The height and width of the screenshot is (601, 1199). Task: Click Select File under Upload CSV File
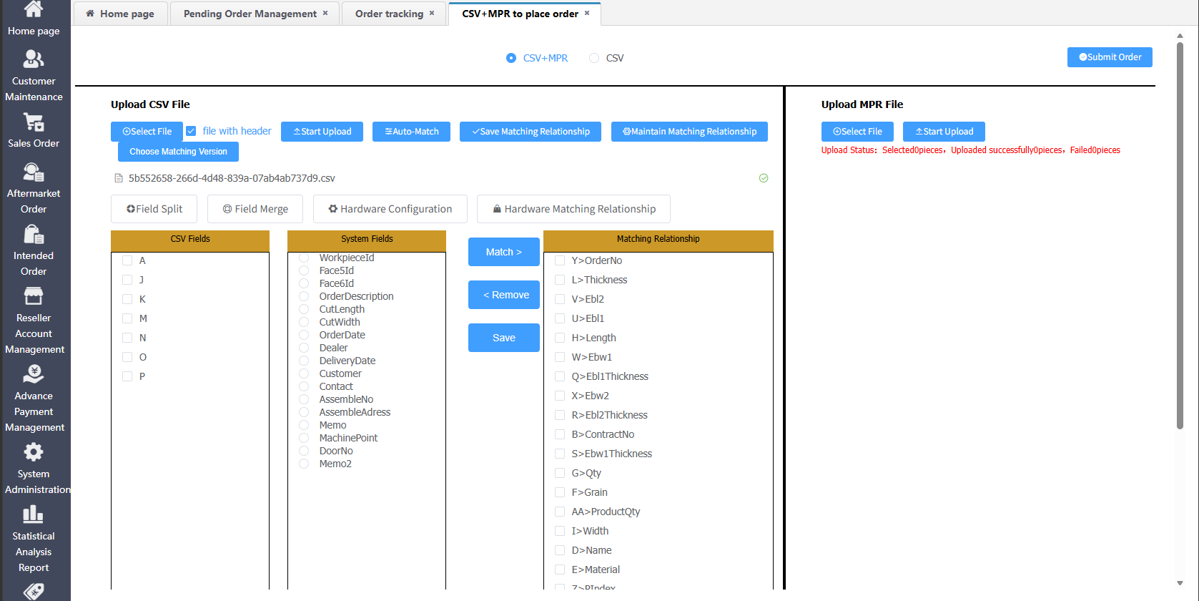[x=147, y=132]
